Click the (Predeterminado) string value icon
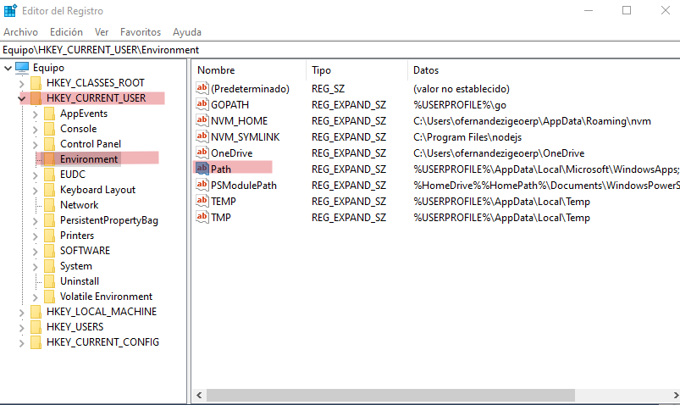The width and height of the screenshot is (680, 405). pyautogui.click(x=202, y=89)
